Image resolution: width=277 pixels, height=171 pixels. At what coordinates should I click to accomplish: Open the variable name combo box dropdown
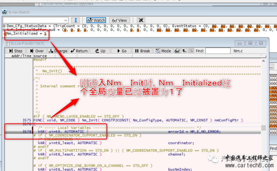[x=66, y=20]
